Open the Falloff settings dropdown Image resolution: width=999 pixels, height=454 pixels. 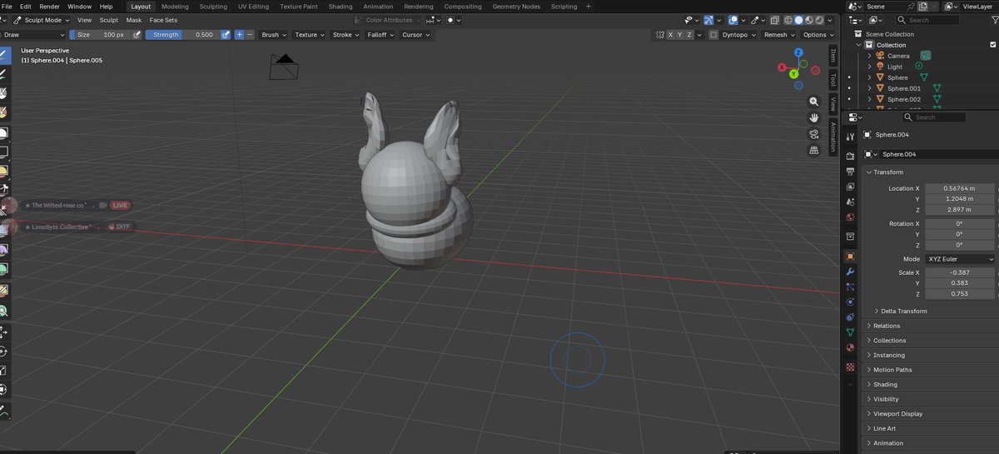click(380, 35)
